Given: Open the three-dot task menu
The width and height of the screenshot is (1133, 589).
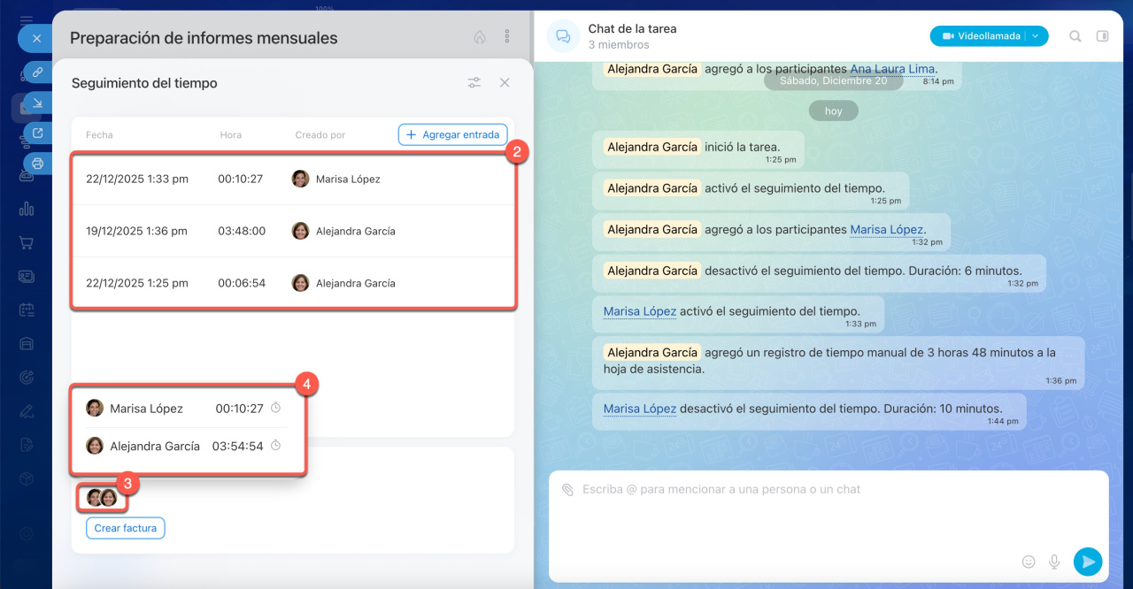Looking at the screenshot, I should click(507, 37).
